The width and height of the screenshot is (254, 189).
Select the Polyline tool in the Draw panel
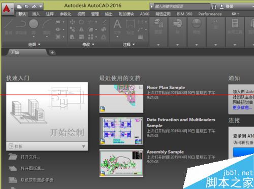pyautogui.click(x=21, y=24)
